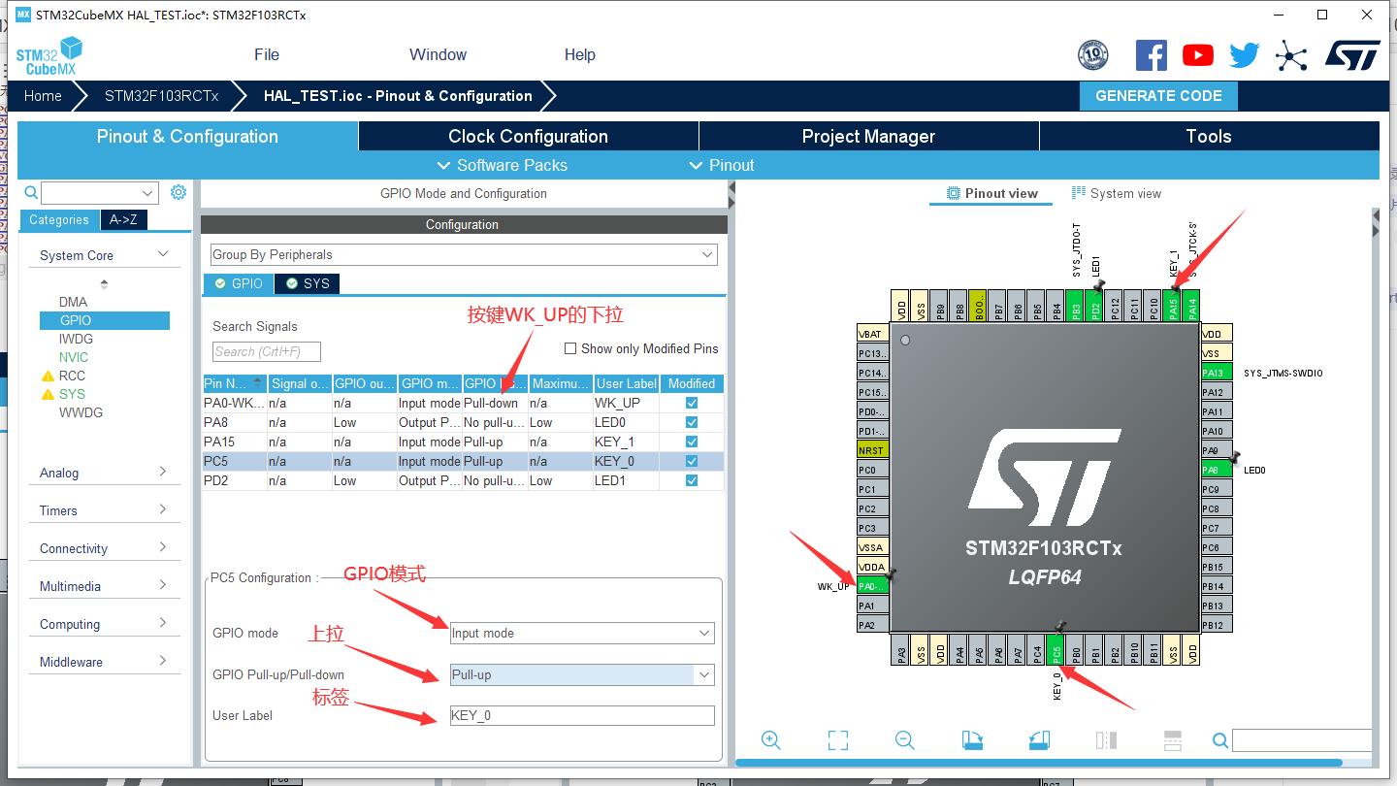Open STMicroelectronics' YouTube channel icon
This screenshot has width=1397, height=786.
pos(1197,55)
